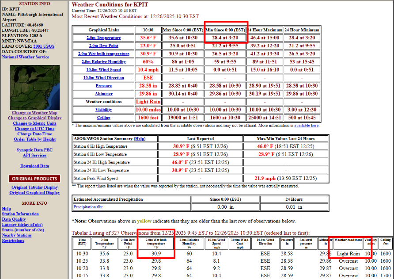Select Change to Metric Units

pyautogui.click(x=35, y=123)
